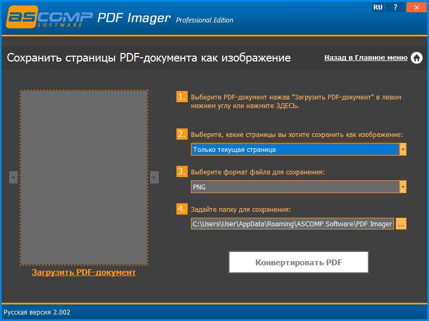The image size is (429, 321).
Task: Open the help question mark button
Action: 395,7
